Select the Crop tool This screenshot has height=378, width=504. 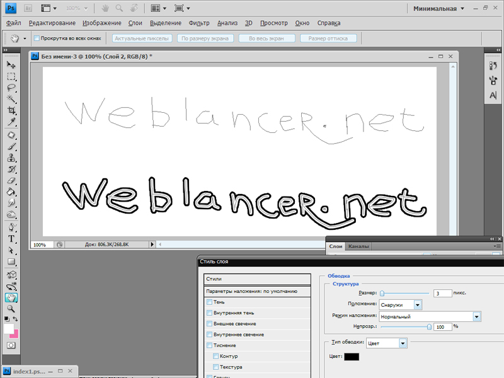[x=11, y=111]
